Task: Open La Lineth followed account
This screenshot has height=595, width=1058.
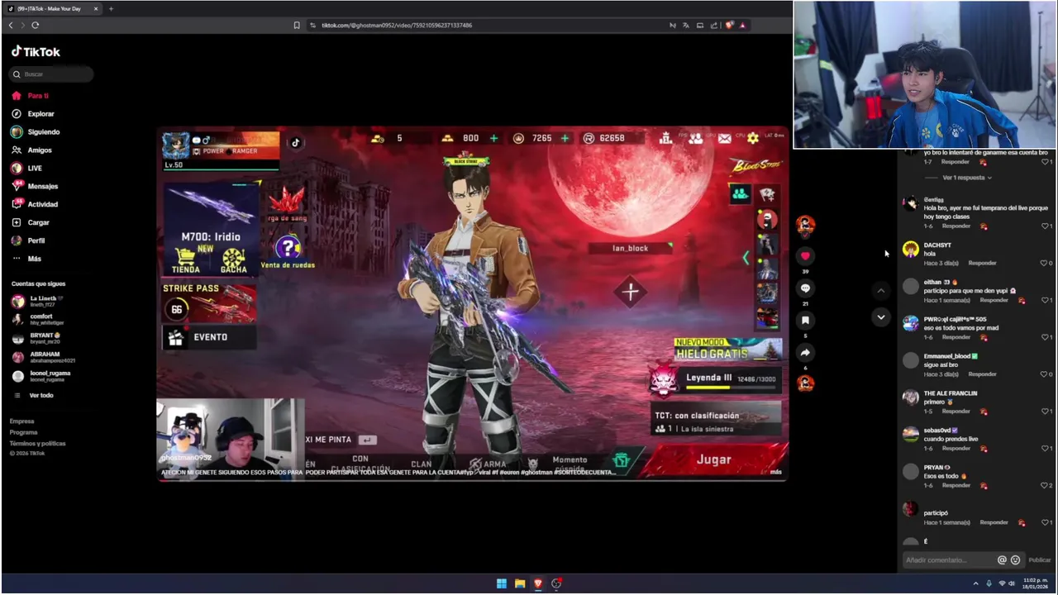Action: [45, 301]
